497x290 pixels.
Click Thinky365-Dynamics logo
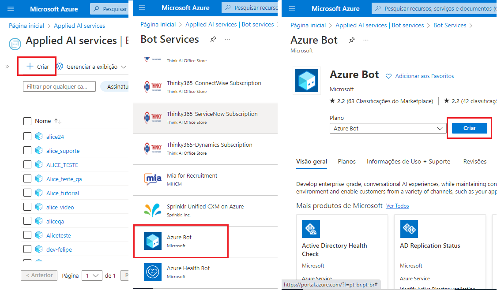152,148
